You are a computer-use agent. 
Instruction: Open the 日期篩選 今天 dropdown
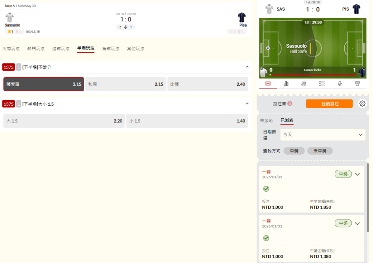coord(323,135)
